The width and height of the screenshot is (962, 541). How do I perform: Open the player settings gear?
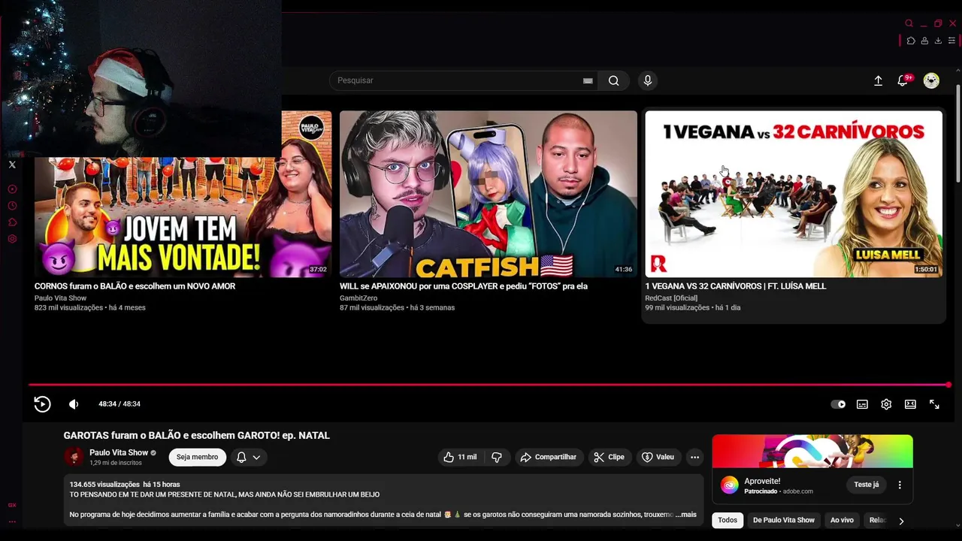tap(886, 404)
